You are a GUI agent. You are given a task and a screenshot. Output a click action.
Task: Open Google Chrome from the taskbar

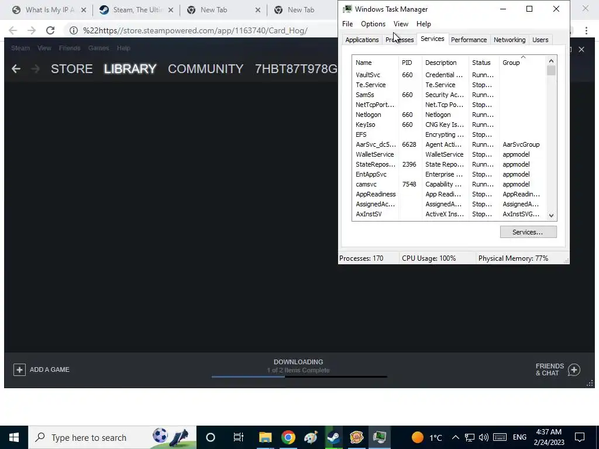[288, 437]
